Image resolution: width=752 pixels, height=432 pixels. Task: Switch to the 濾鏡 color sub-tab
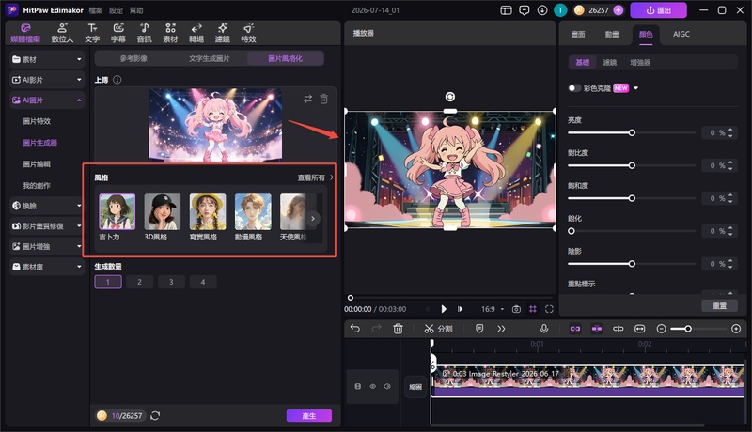click(609, 62)
